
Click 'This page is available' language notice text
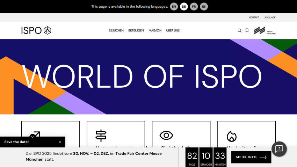point(130,7)
